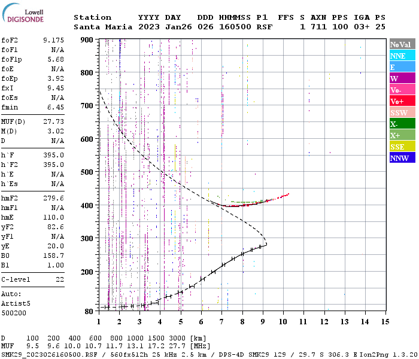Click the 15 MHz frequency axis label

[x=385, y=322]
